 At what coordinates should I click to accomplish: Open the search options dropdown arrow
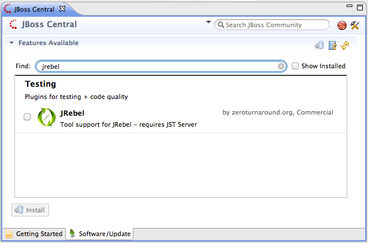[x=208, y=23]
